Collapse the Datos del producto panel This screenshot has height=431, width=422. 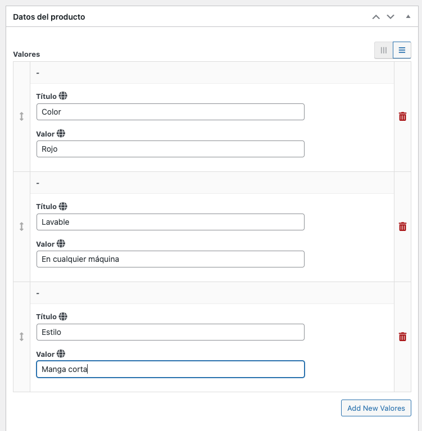point(409,17)
